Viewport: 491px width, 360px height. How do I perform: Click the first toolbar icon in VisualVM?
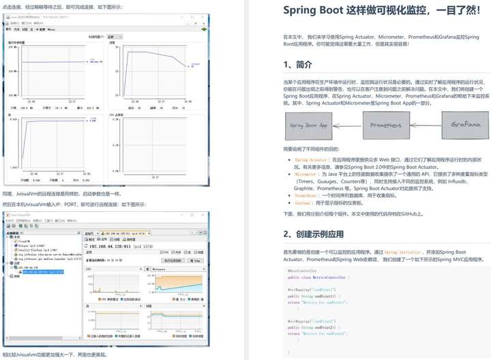[8, 226]
